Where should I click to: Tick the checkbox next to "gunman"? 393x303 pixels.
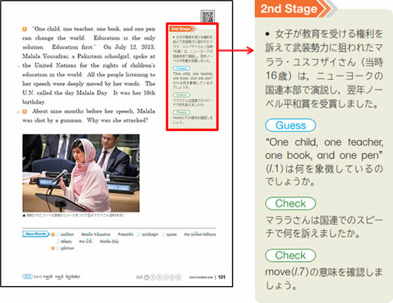[58, 249]
